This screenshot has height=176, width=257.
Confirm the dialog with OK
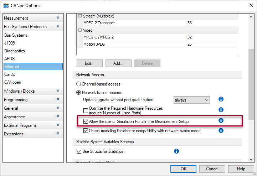(x=183, y=169)
